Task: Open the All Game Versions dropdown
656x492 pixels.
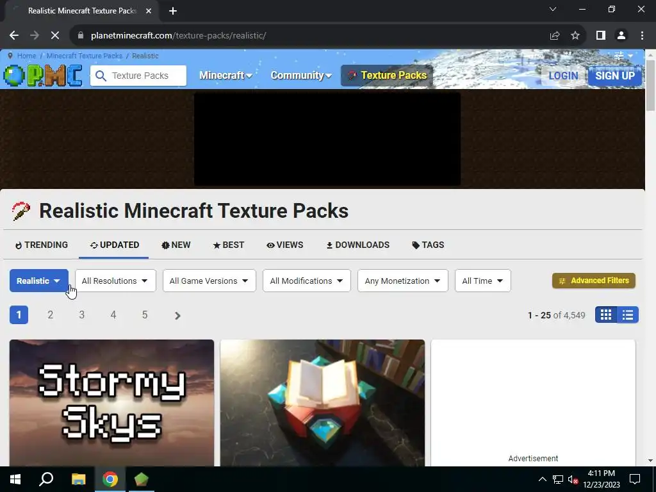Action: [209, 281]
